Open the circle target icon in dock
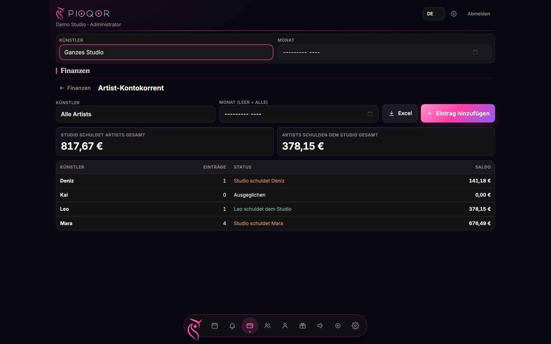 (337, 325)
